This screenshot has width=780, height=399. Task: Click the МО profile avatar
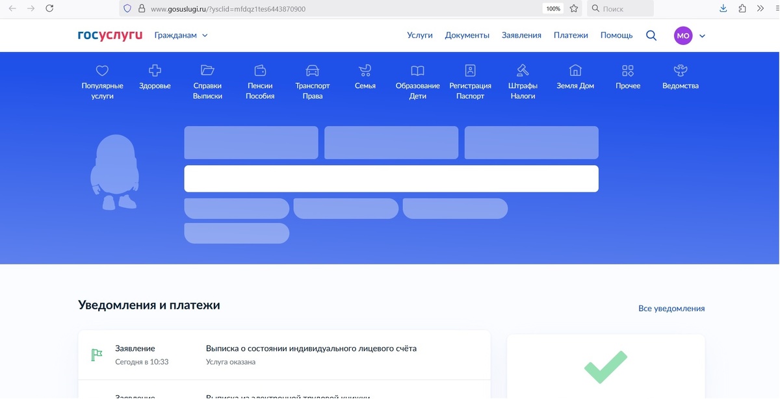683,36
